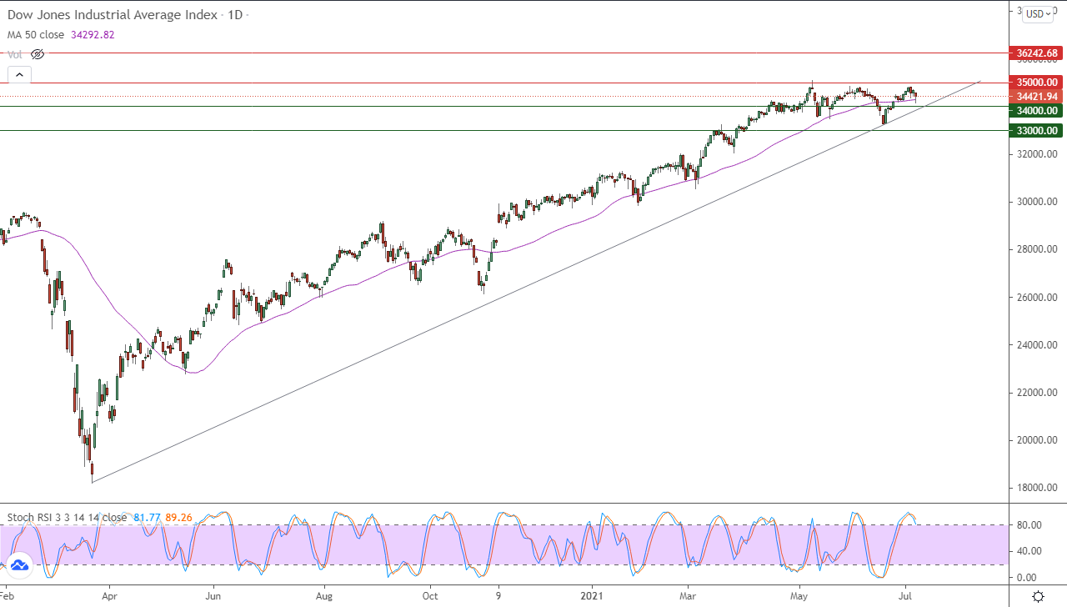Click the Vol indicator label
The width and height of the screenshot is (1067, 607).
(x=15, y=54)
